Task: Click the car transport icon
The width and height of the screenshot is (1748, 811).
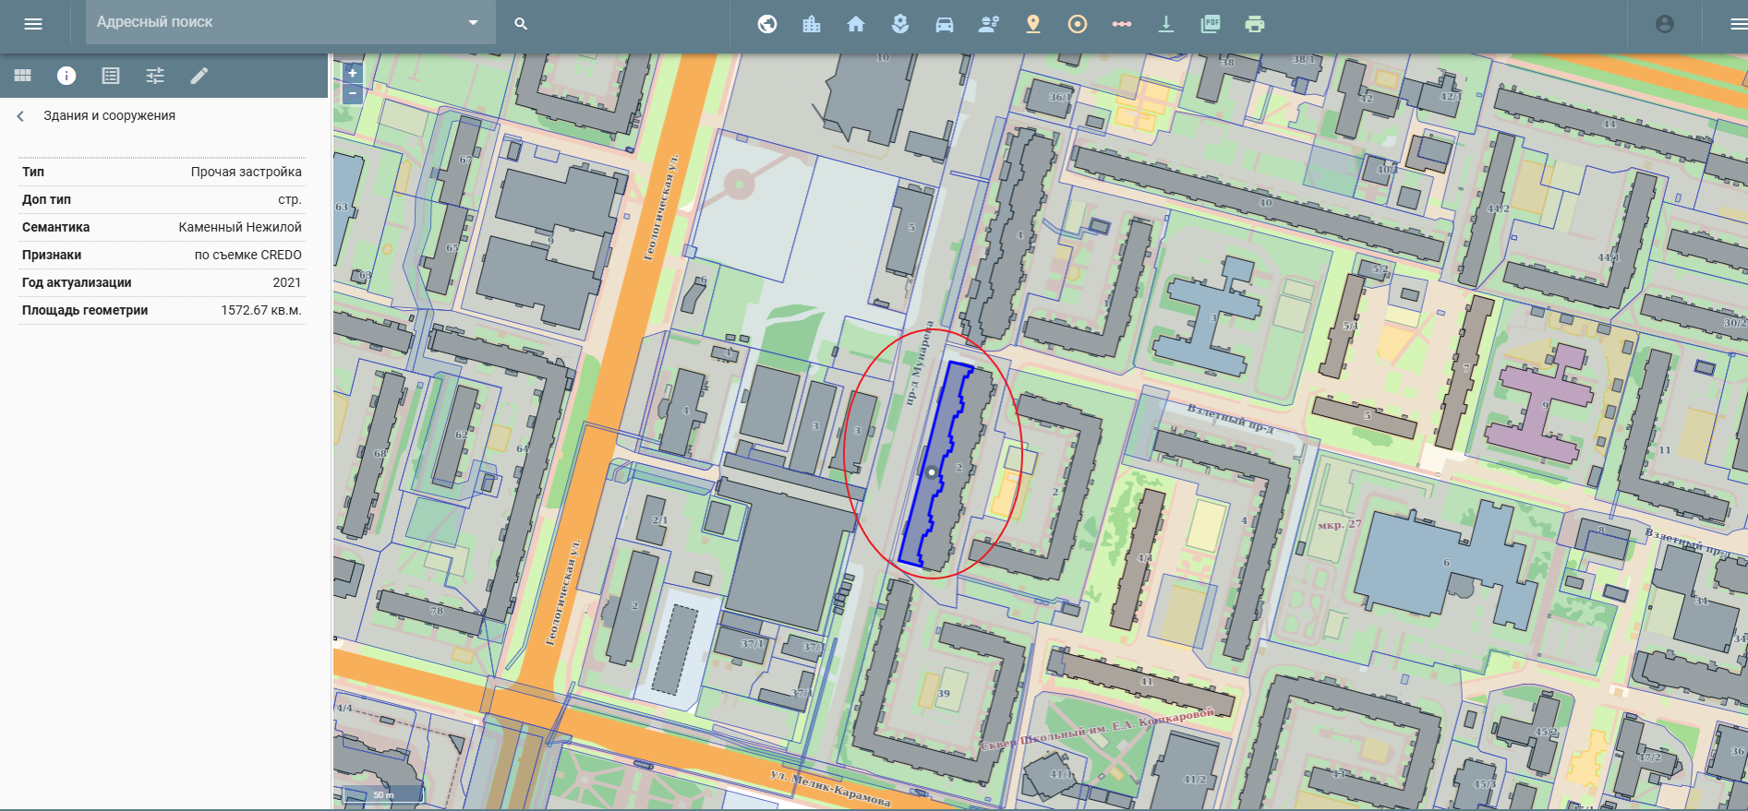Action: tap(945, 24)
